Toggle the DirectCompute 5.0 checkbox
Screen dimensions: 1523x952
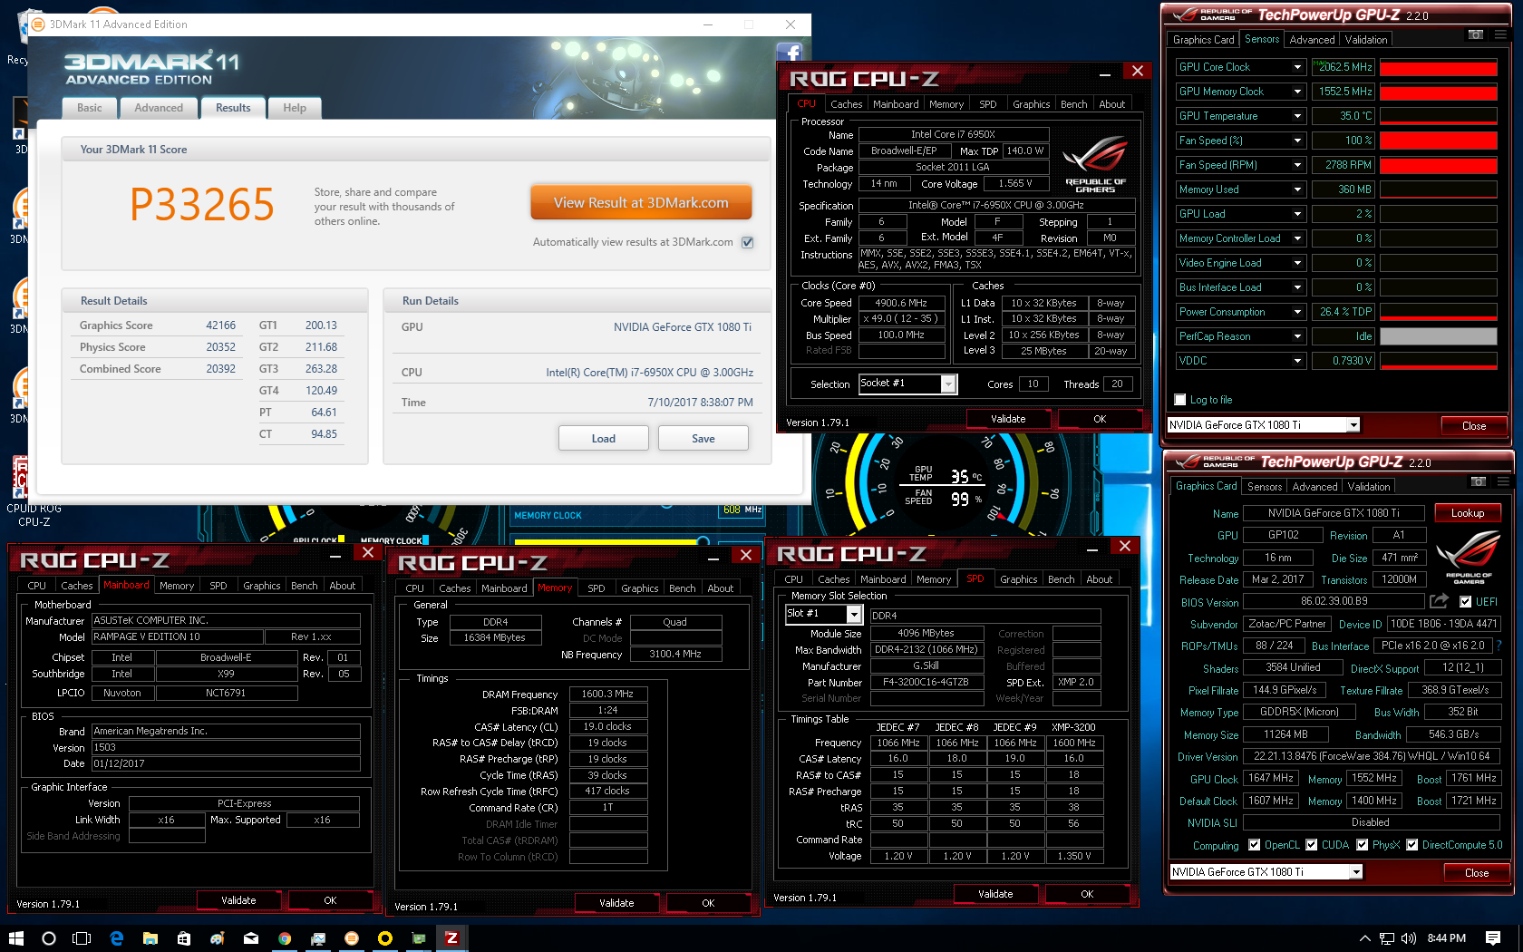click(x=1412, y=845)
